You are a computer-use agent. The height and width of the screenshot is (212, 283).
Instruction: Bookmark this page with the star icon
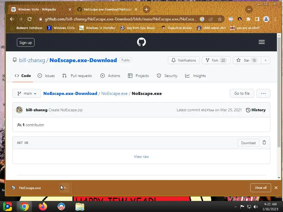(220, 19)
